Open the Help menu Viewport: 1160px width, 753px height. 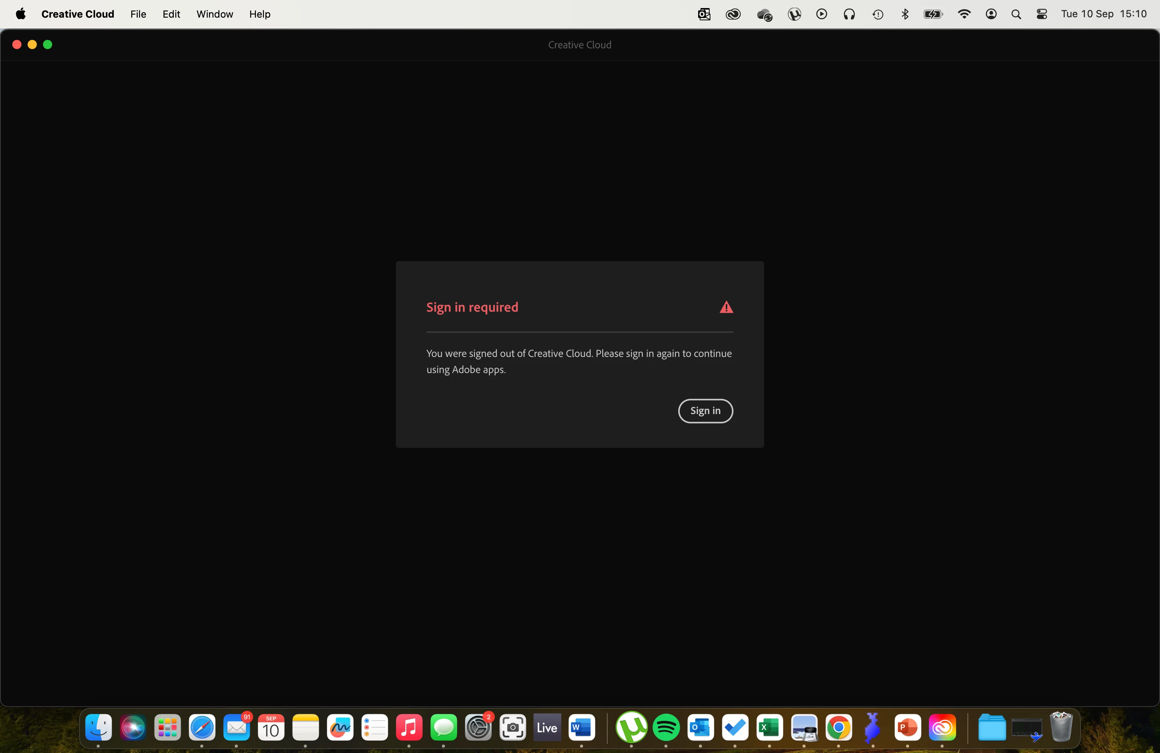click(259, 14)
